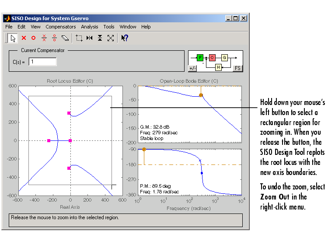328x231 pixels.
Task: Click the MATLAB icon in title bar
Action: coord(7,18)
